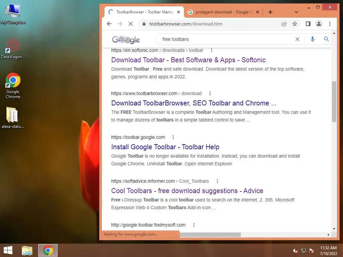Bookmark this page with the star

[295, 24]
